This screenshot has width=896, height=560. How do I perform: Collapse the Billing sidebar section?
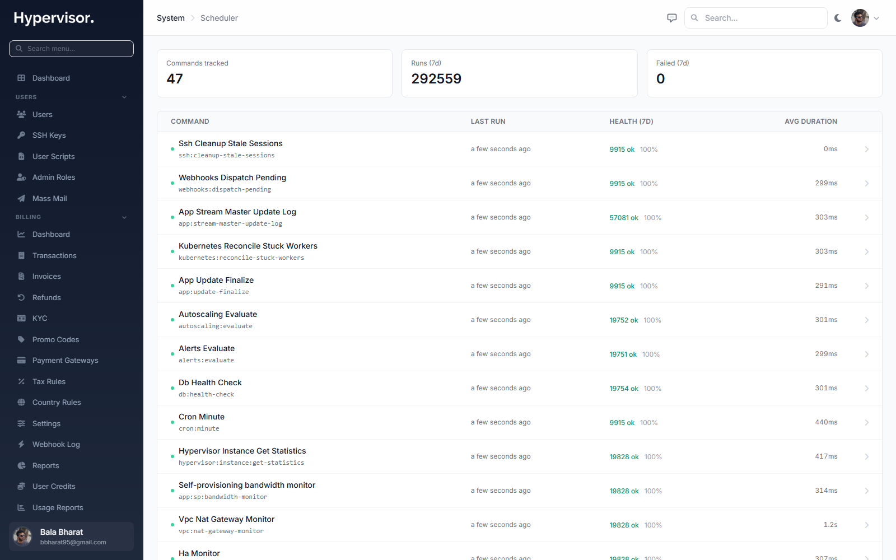click(x=124, y=217)
